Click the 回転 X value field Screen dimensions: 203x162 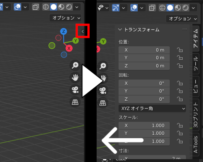click(x=144, y=83)
